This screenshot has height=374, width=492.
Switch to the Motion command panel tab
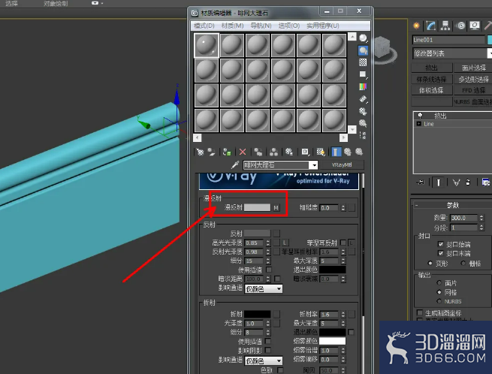460,26
